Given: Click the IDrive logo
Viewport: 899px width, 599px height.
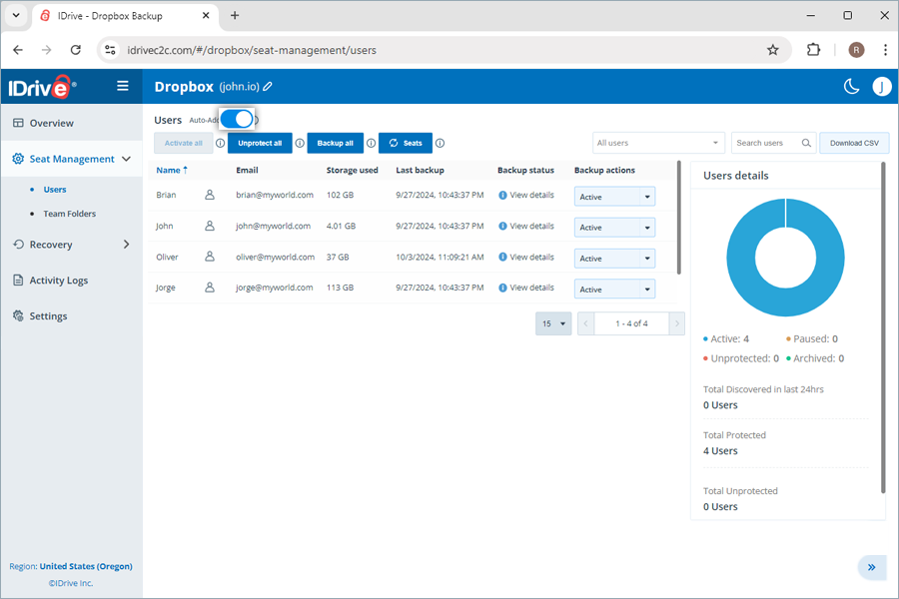Looking at the screenshot, I should click(x=41, y=87).
